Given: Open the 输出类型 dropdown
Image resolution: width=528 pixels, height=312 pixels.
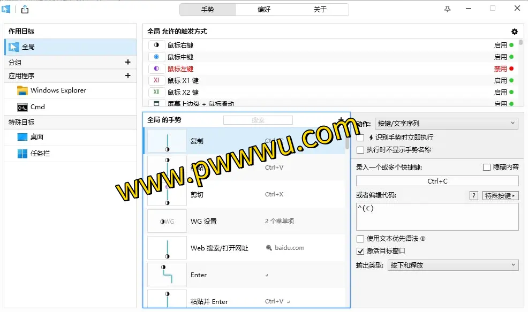Looking at the screenshot, I should pyautogui.click(x=454, y=265).
